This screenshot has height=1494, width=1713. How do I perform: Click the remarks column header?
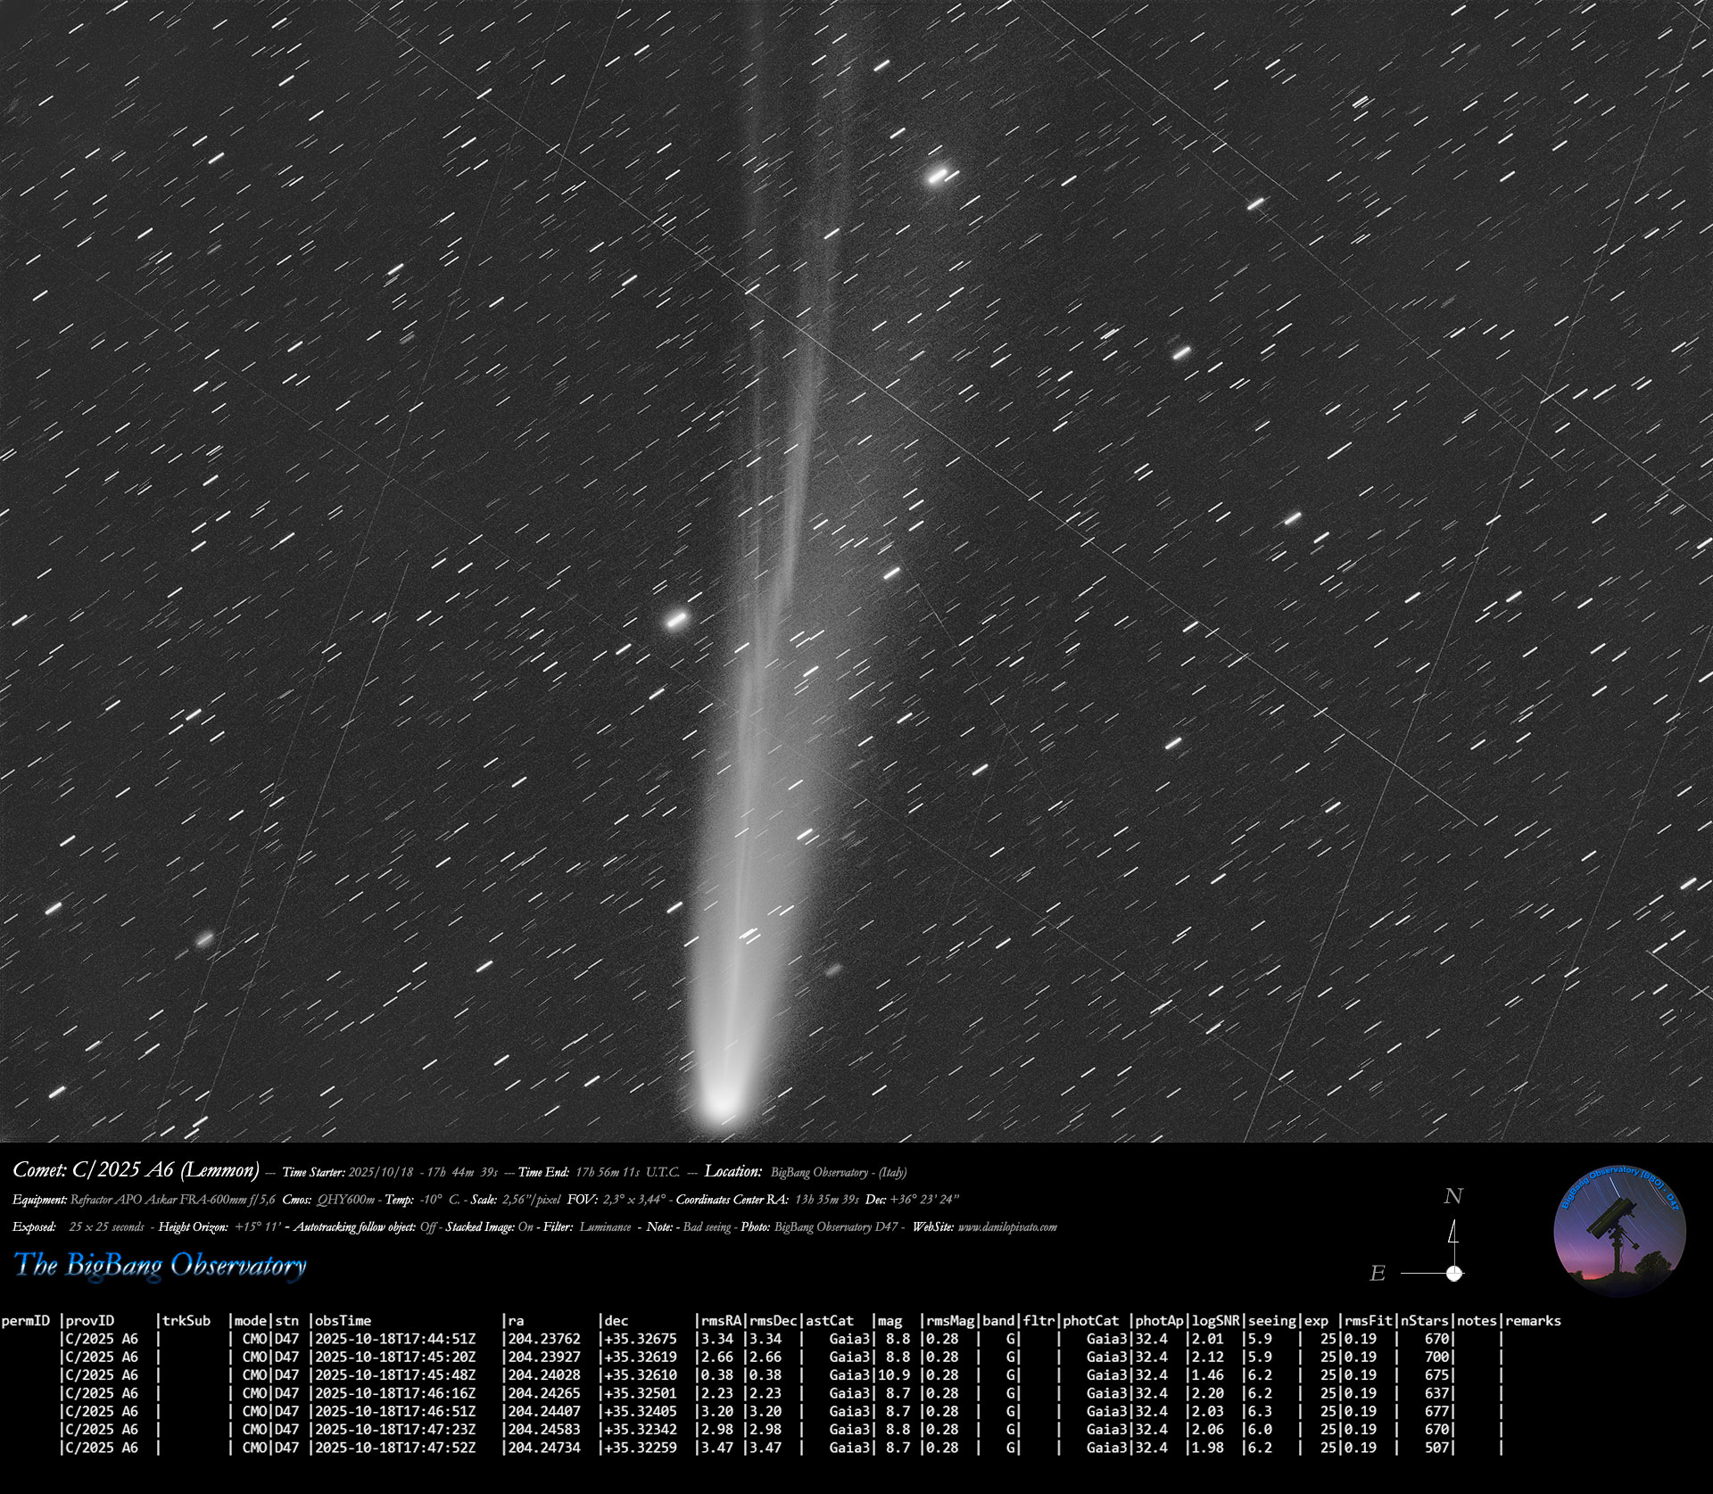pyautogui.click(x=1533, y=1321)
